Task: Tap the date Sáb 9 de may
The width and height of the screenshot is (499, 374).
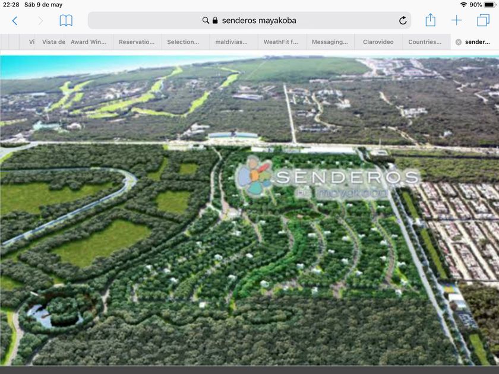Action: point(43,5)
